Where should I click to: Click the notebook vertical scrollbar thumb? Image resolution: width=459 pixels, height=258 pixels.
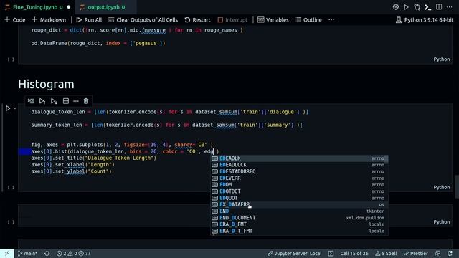coord(457,186)
